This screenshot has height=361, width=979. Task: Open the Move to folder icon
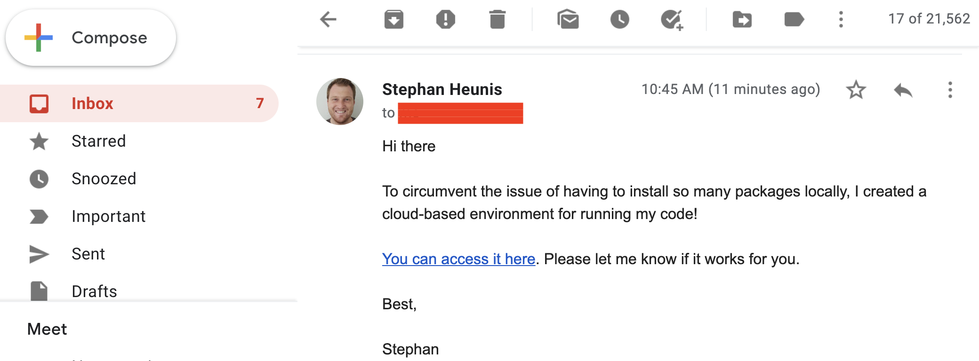point(742,19)
